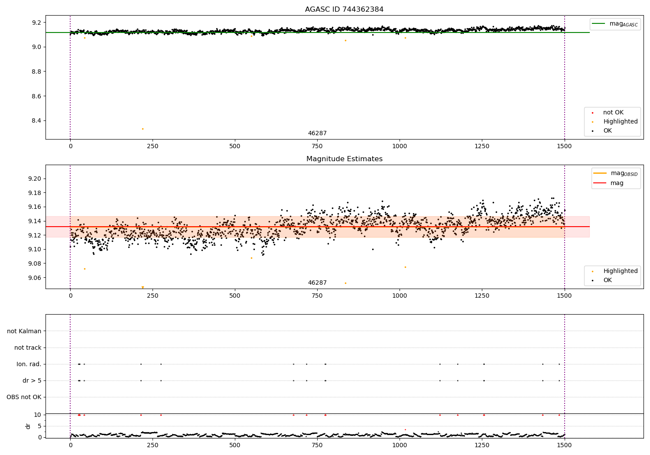
Task: Click the 9.16 y-tick in the Magnitude Estimates plot
Action: coord(34,207)
